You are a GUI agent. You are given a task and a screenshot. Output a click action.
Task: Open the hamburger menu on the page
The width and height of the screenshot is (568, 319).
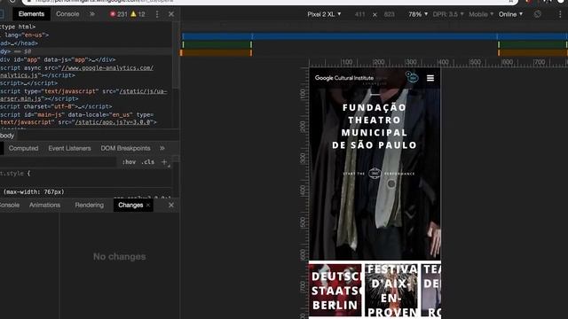(x=430, y=78)
